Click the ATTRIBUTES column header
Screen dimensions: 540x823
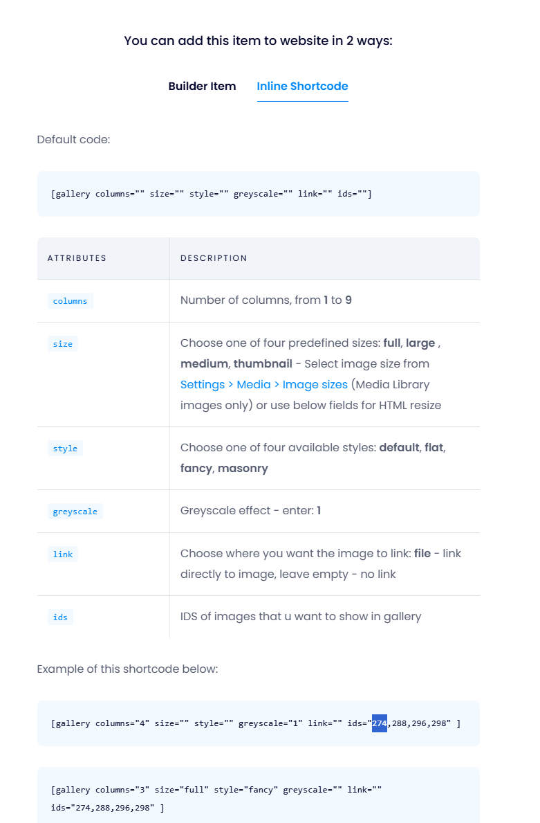tap(77, 258)
